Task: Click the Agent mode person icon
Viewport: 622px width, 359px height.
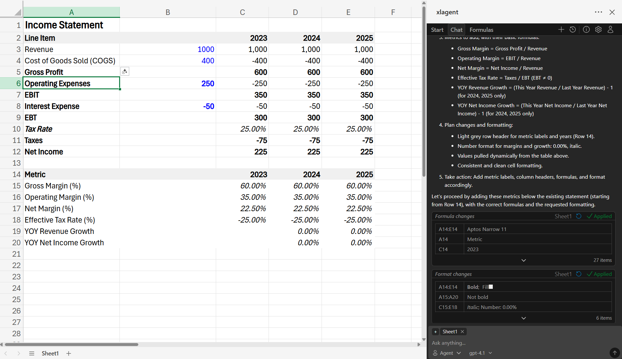Action: coord(435,353)
